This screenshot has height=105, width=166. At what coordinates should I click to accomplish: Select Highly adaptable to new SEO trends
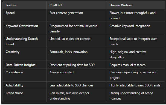click(x=135, y=85)
